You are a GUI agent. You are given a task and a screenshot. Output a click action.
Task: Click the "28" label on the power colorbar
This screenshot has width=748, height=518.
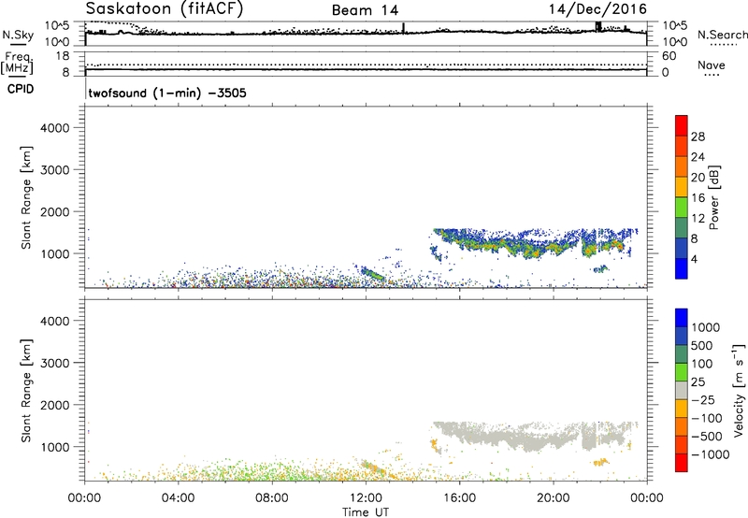coord(698,137)
